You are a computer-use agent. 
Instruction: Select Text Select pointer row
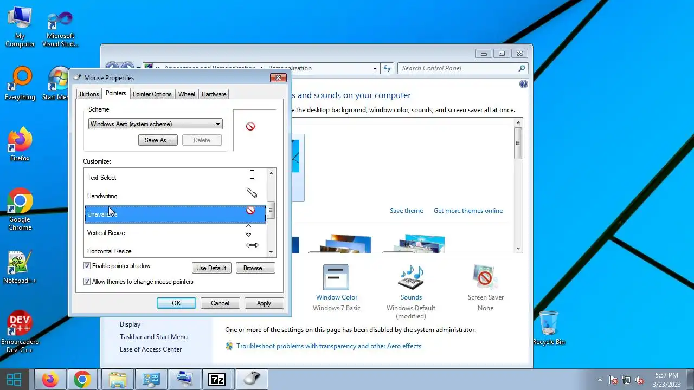point(175,178)
